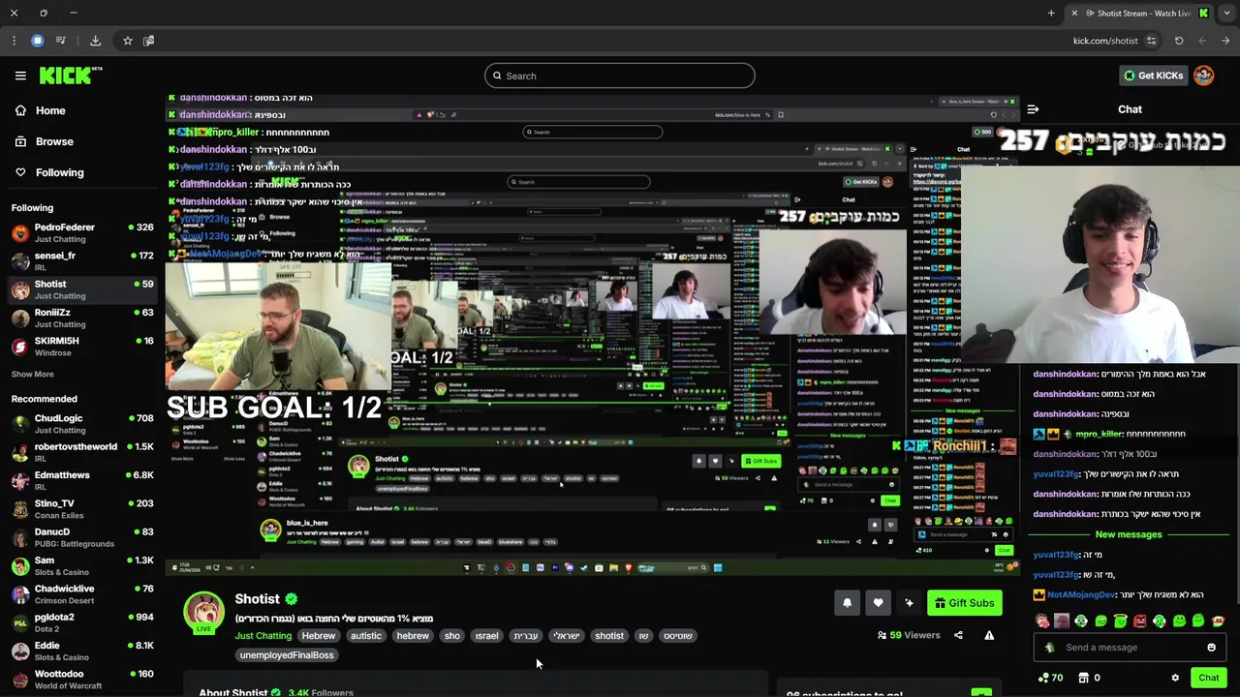Viewport: 1240px width, 697px height.
Task: Open SKIRMISH channel in Following list
Action: [x=82, y=346]
